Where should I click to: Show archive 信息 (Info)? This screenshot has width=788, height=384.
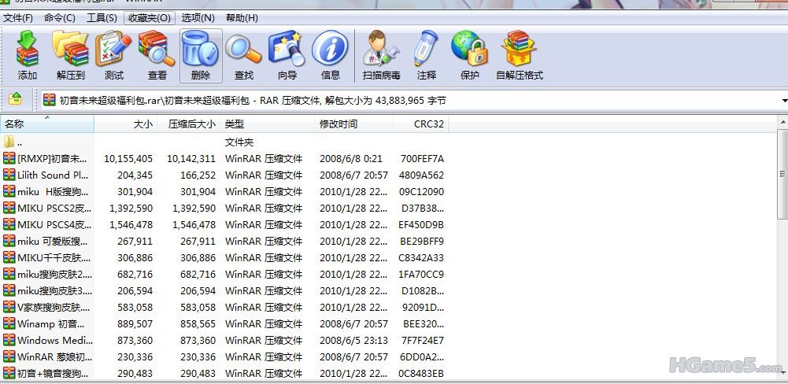point(330,55)
